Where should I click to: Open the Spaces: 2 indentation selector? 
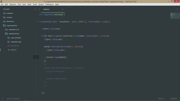coord(161,98)
